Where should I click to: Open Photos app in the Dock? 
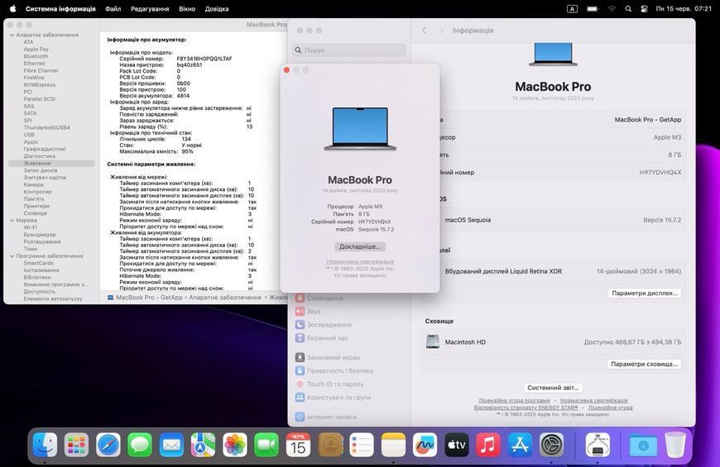[x=235, y=445]
